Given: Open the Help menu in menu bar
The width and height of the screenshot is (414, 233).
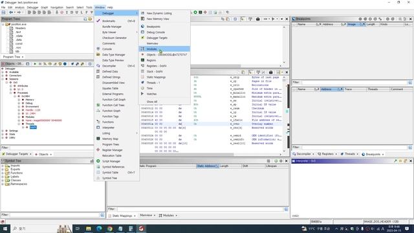Looking at the screenshot, I should (110, 7).
